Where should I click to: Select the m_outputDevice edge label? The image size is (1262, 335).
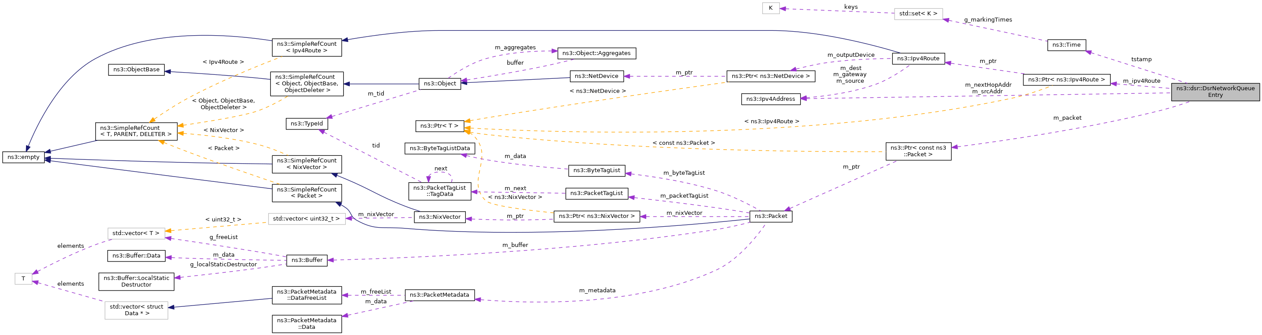point(850,55)
